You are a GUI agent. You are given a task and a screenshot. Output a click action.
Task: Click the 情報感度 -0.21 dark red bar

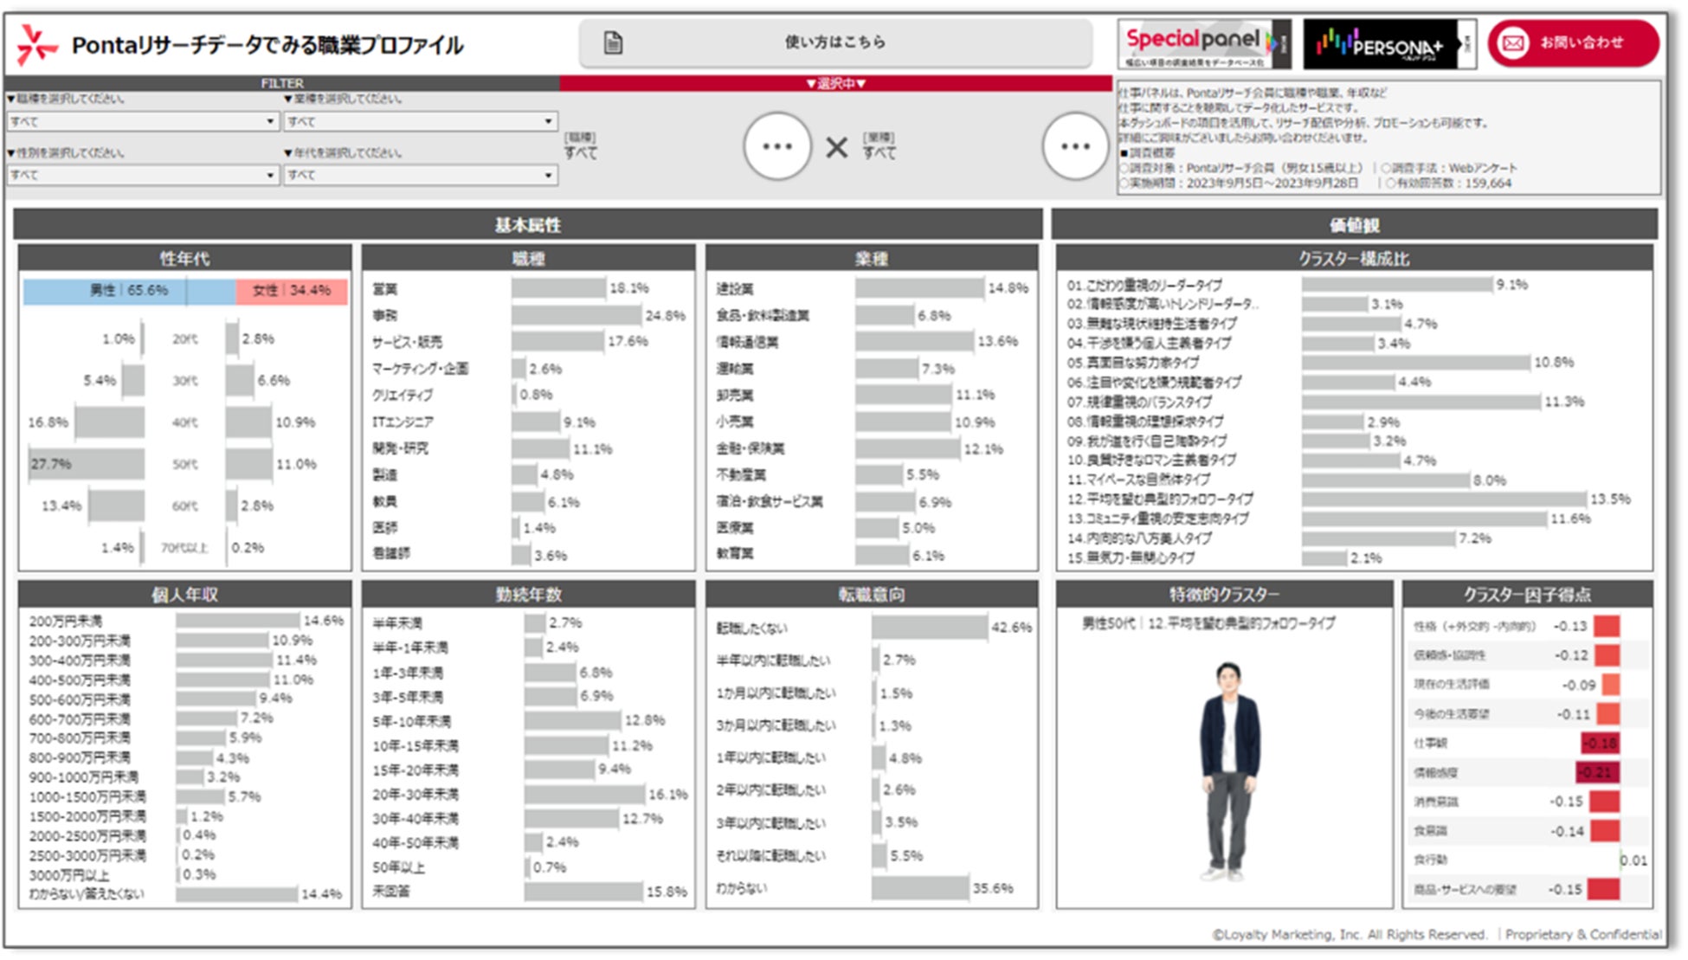click(x=1597, y=772)
